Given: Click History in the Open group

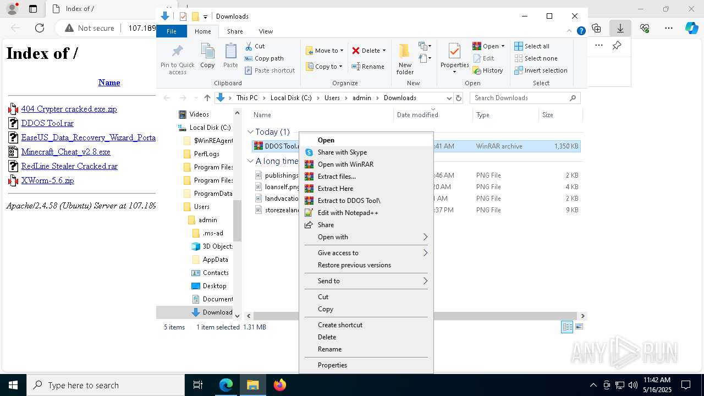Looking at the screenshot, I should pyautogui.click(x=488, y=70).
